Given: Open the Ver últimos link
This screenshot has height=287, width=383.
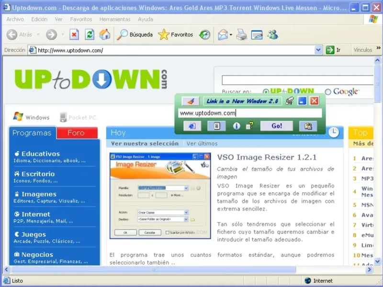Looking at the screenshot, I should [202, 143].
